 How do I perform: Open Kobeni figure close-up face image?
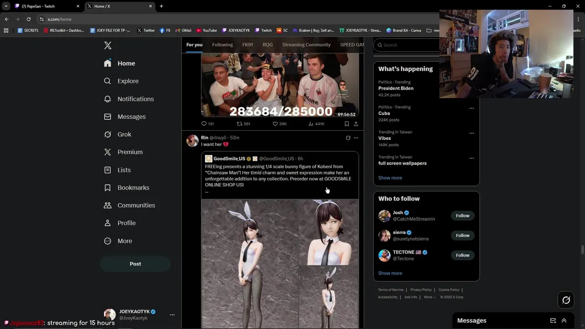click(329, 232)
